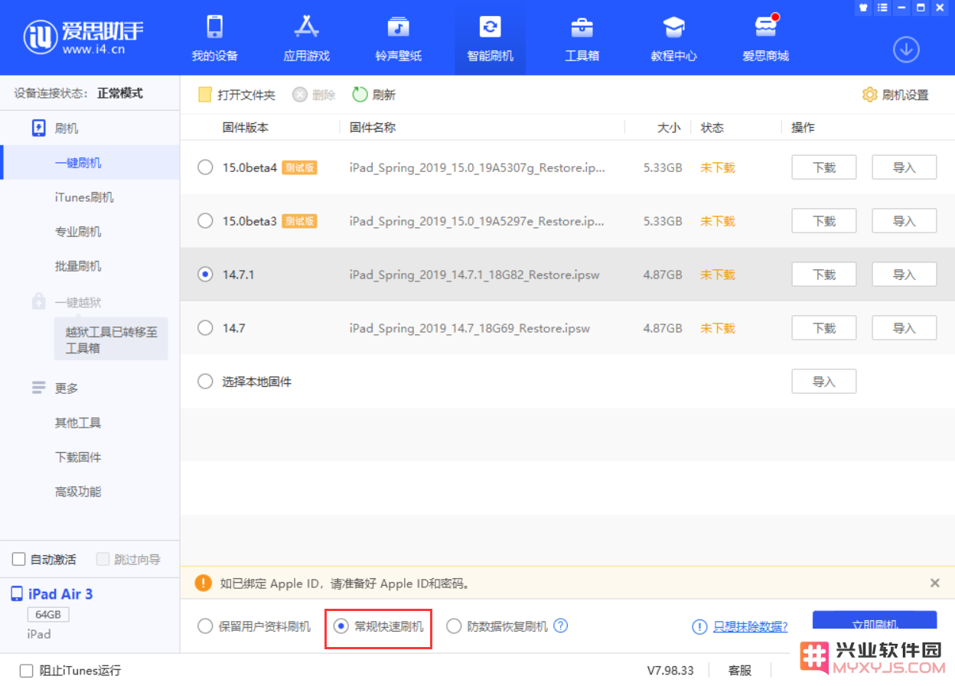Toggle the 跳过向导 checkbox
The image size is (955, 686).
coord(103,560)
